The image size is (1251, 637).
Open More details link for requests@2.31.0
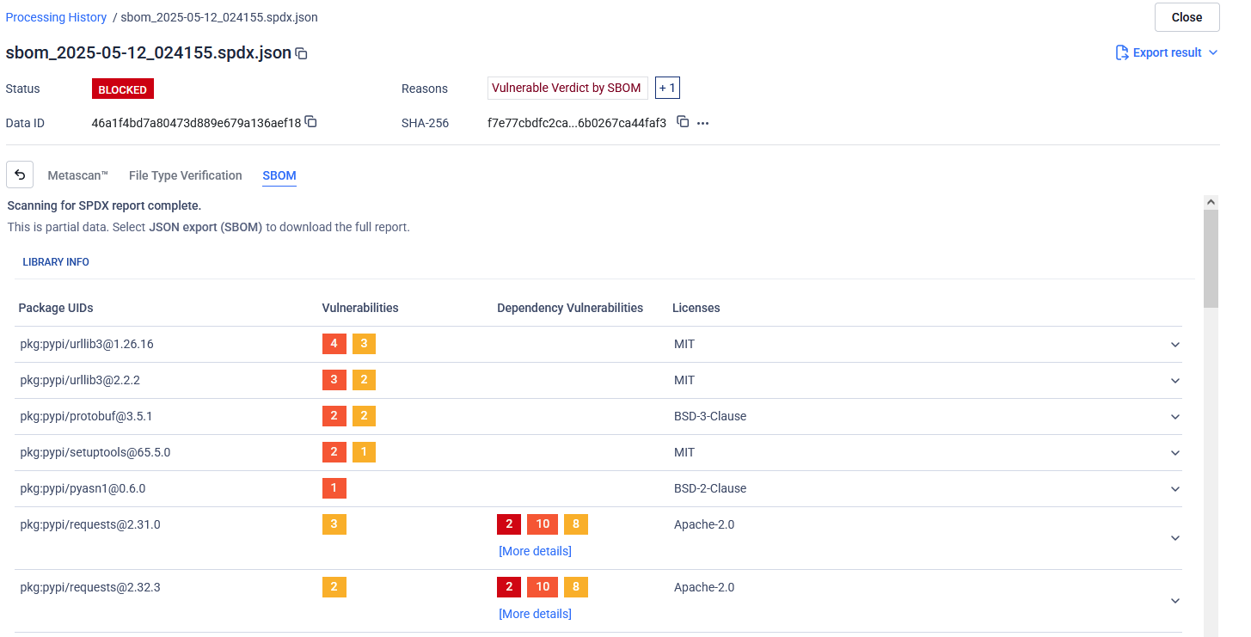535,551
